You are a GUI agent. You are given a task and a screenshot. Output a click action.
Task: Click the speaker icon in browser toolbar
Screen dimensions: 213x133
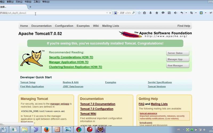[175, 13]
